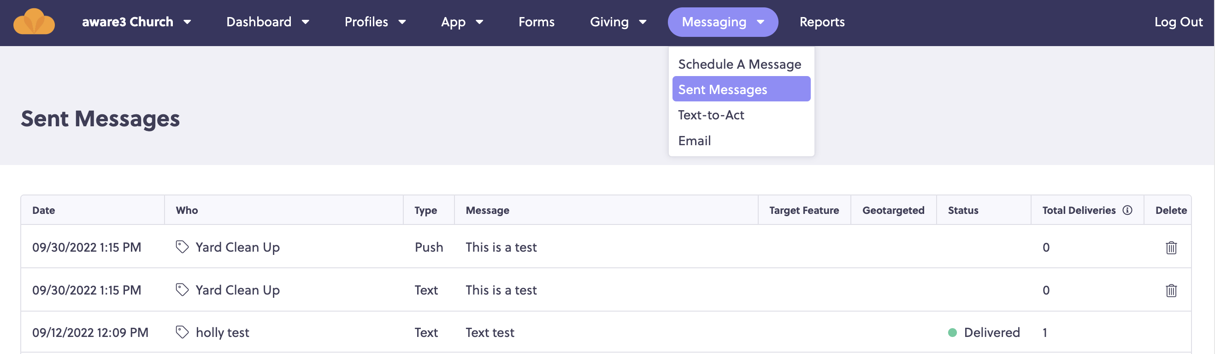Click the green Delivered status dot
Image resolution: width=1215 pixels, height=354 pixels.
(x=952, y=333)
